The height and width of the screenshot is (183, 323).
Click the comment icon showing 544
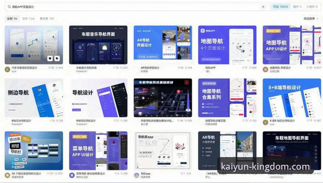(57, 68)
